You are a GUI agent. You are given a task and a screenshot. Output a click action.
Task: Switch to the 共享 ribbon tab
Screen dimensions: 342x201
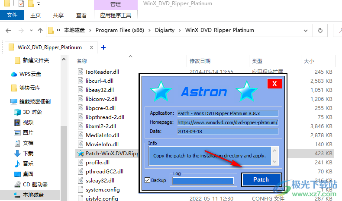[x=58, y=15]
